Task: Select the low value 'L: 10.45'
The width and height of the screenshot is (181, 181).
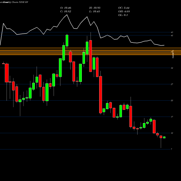Action: (95, 12)
